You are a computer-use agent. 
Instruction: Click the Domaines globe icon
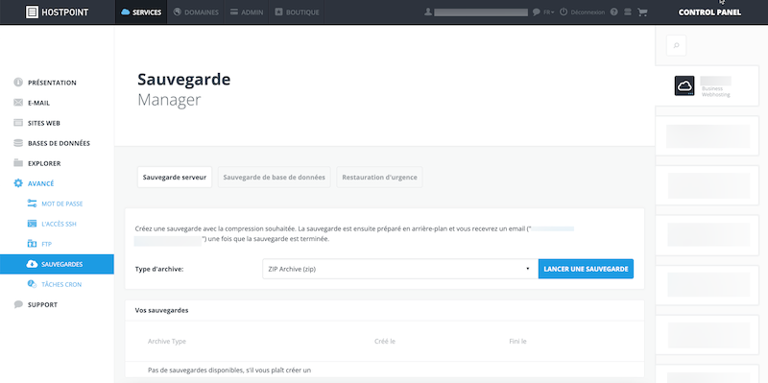click(178, 12)
